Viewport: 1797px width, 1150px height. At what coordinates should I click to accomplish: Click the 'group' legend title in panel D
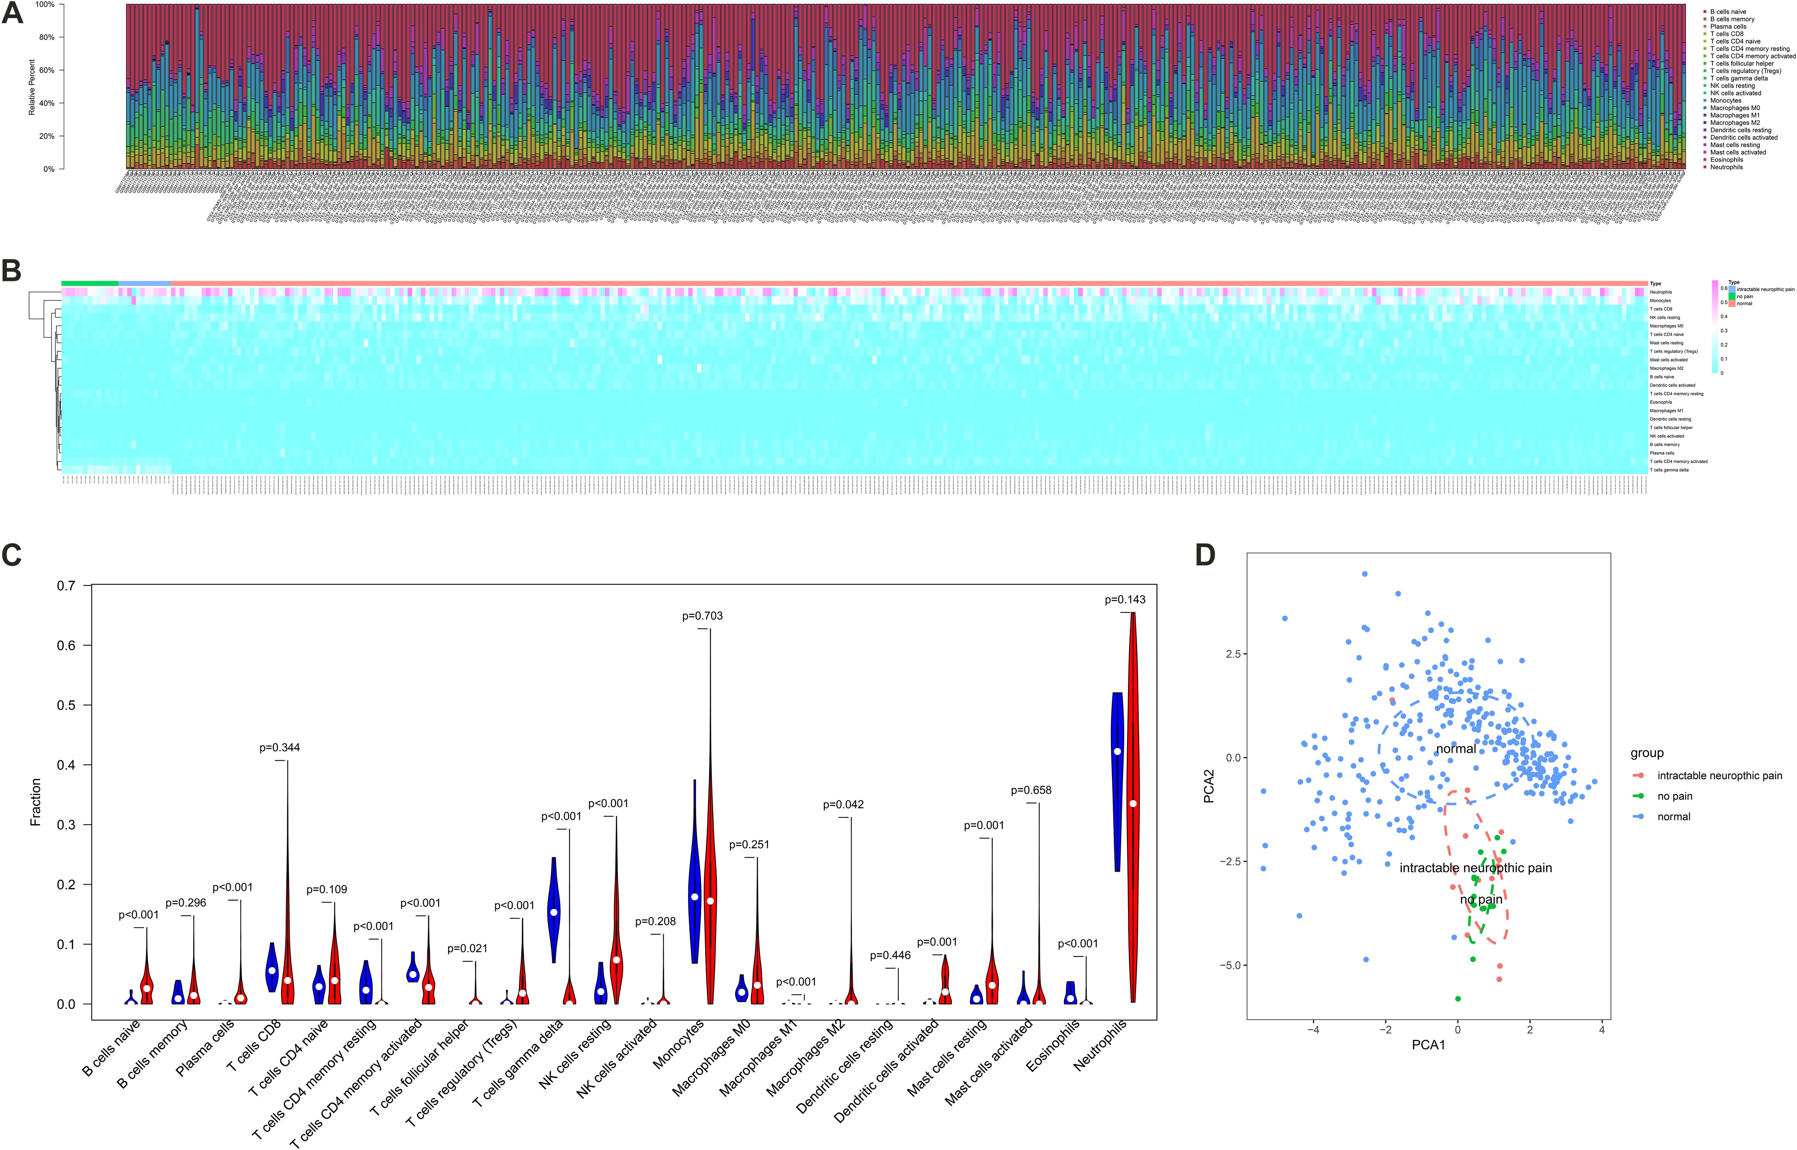click(1647, 753)
